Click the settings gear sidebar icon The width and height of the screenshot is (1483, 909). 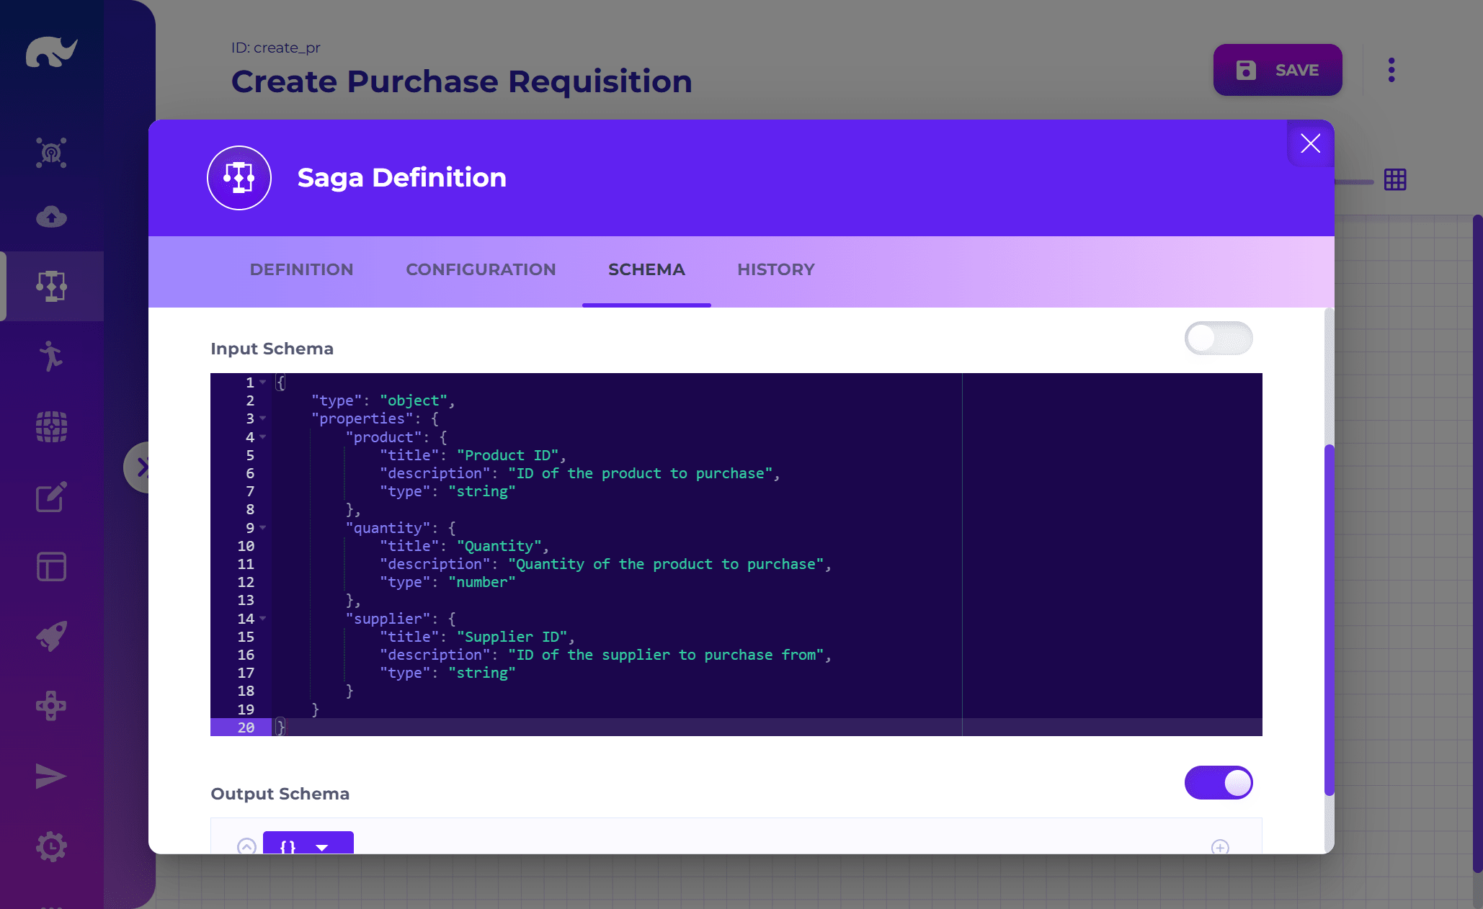[51, 846]
